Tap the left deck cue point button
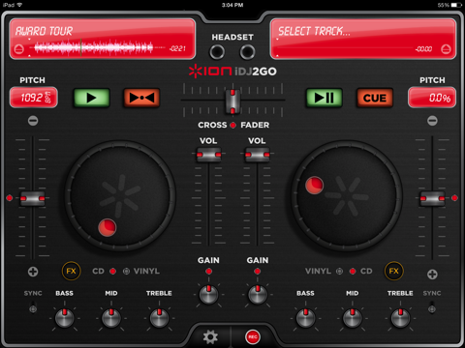Screen dimensions: 465x348 141,98
